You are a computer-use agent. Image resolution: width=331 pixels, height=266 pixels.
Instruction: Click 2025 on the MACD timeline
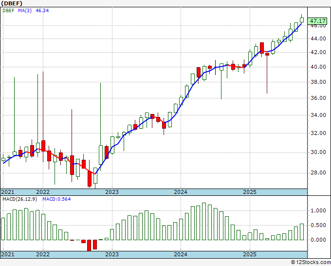click(x=250, y=254)
